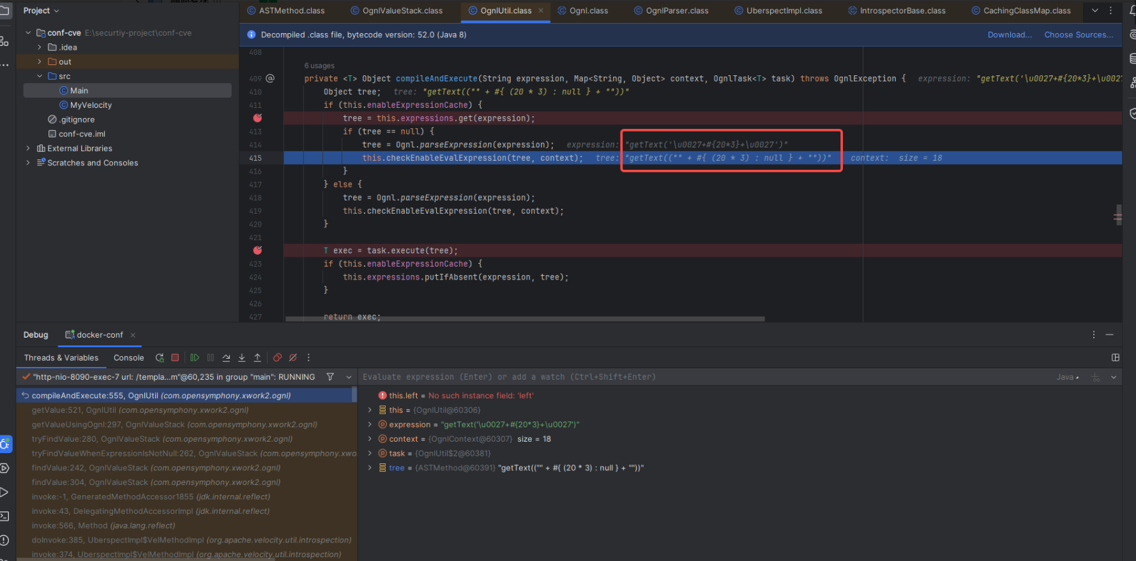Viewport: 1136px width, 561px height.
Task: Open editor tabs kebab options menu
Action: (x=1110, y=11)
